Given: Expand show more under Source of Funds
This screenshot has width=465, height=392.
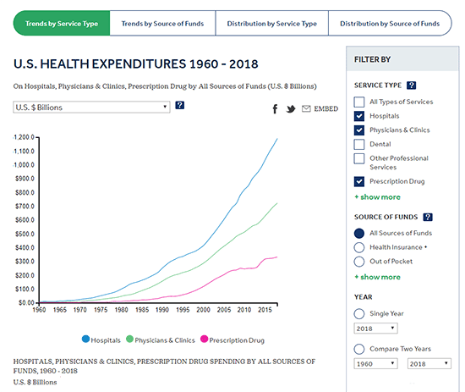Looking at the screenshot, I should tap(378, 277).
